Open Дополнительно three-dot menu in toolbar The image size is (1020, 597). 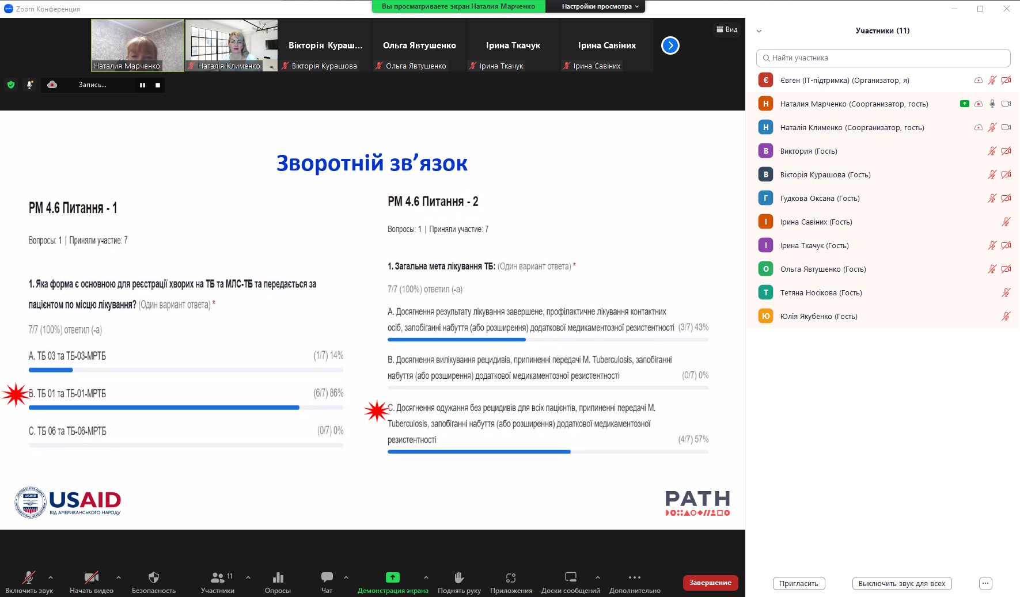[x=635, y=577]
